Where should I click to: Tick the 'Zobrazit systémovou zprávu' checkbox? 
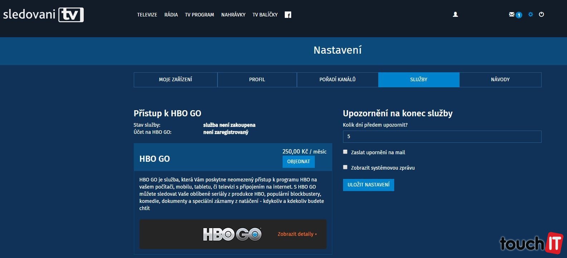pyautogui.click(x=345, y=167)
